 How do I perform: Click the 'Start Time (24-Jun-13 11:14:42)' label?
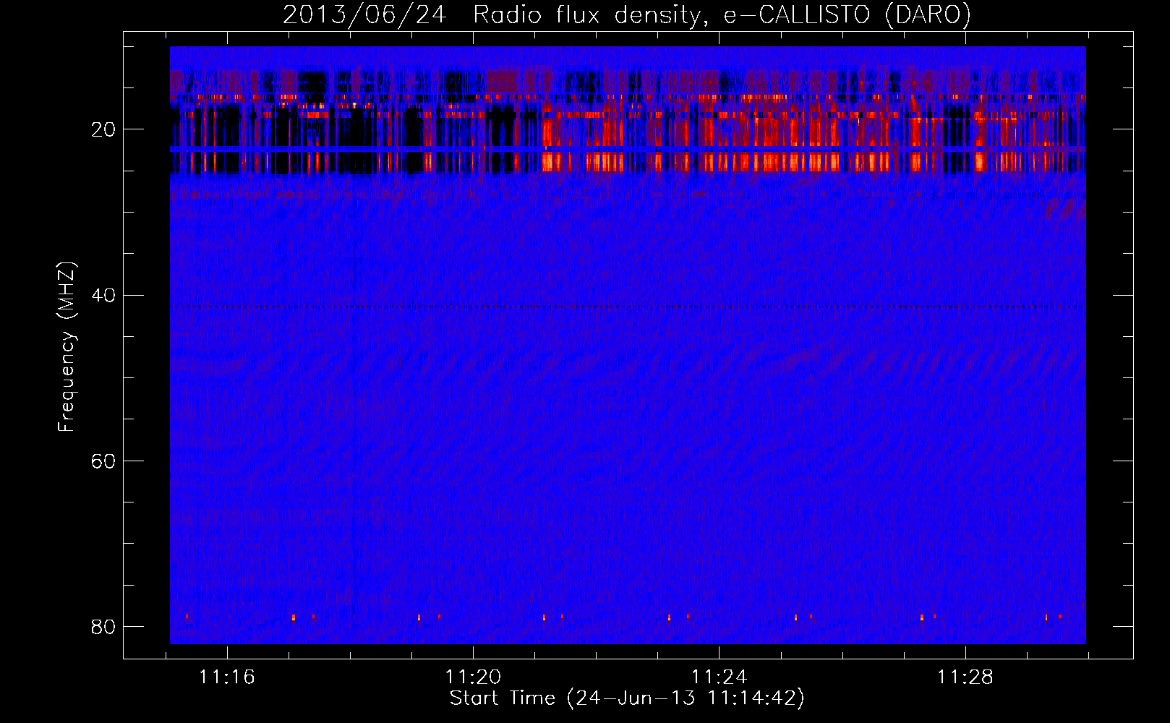coord(627,698)
